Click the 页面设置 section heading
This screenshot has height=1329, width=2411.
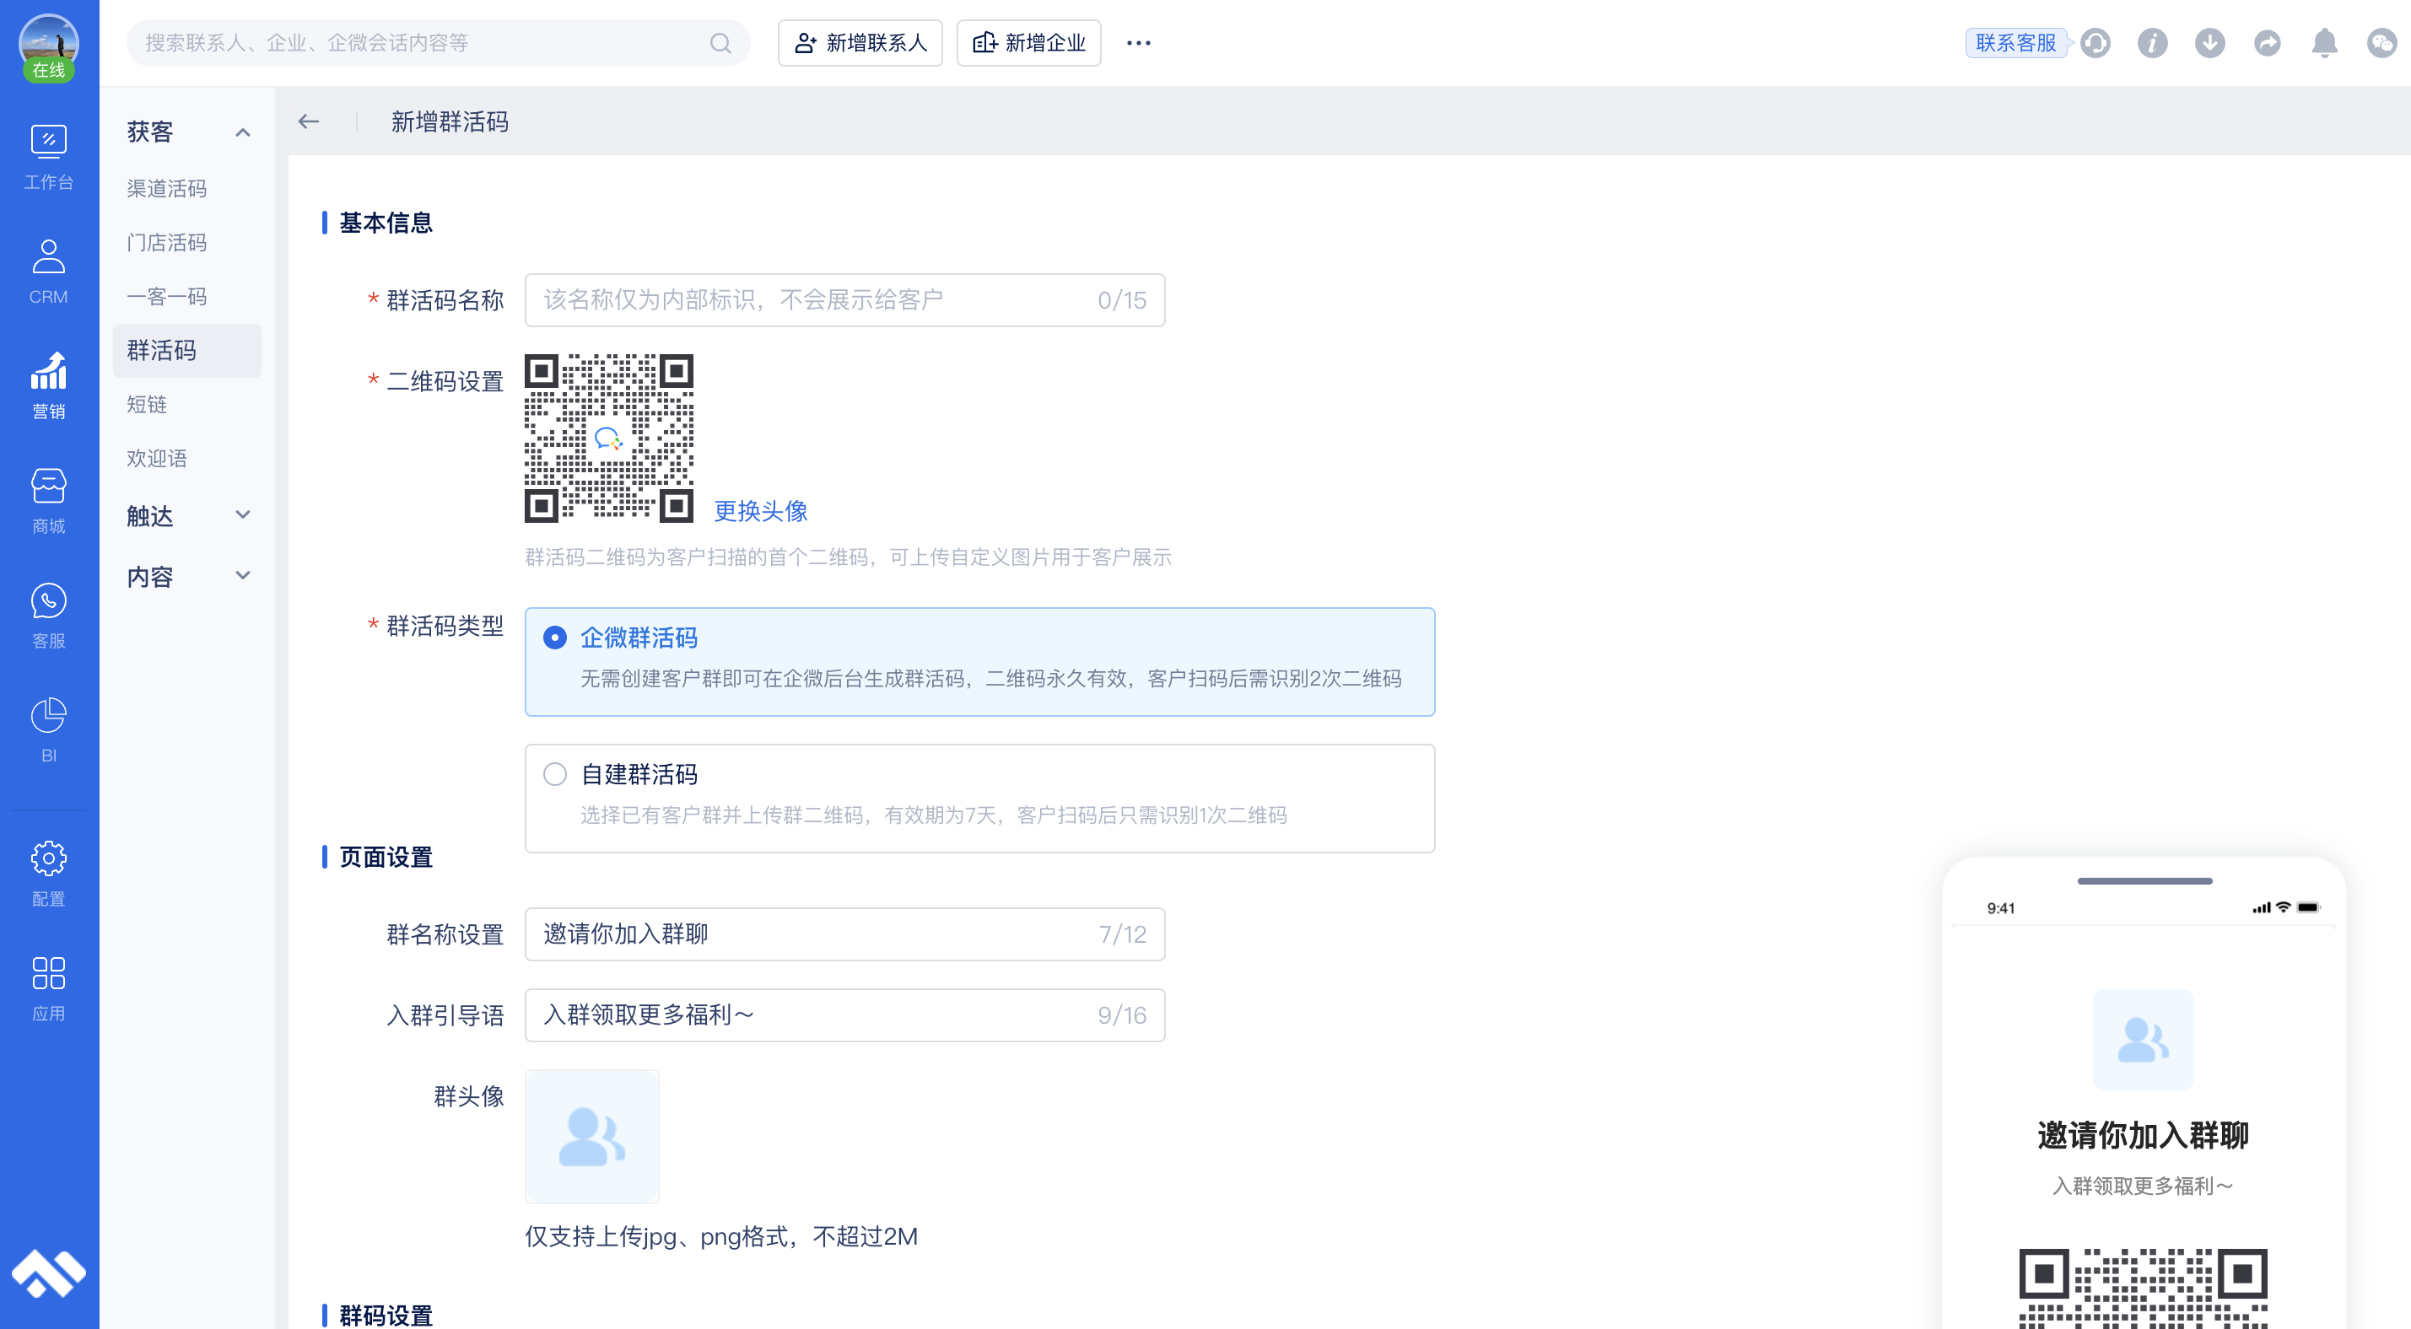(x=386, y=858)
